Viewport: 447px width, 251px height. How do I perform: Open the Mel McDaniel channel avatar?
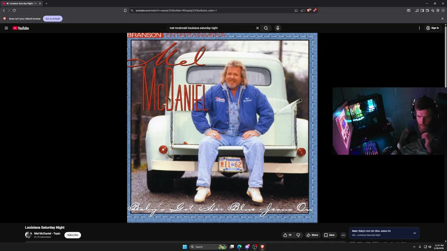coord(28,235)
